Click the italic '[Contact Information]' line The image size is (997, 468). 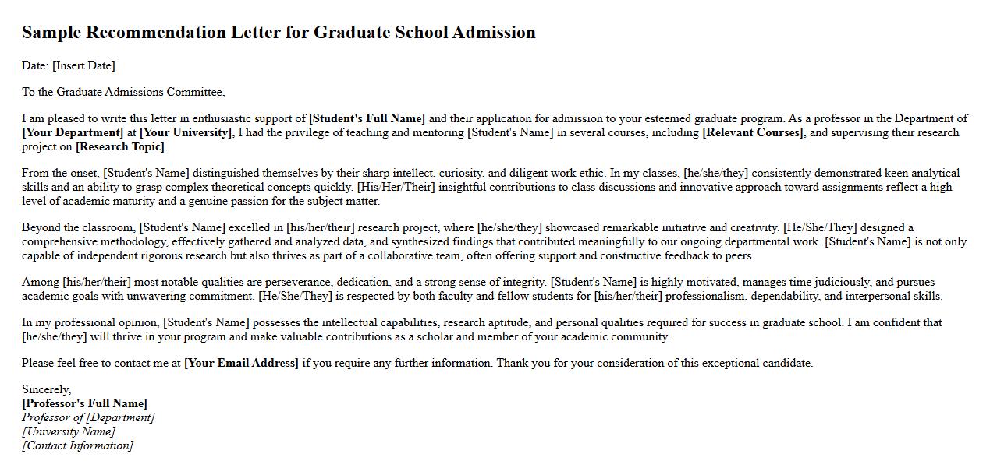77,445
